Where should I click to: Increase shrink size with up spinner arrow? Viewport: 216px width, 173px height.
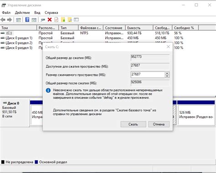[x=167, y=73]
